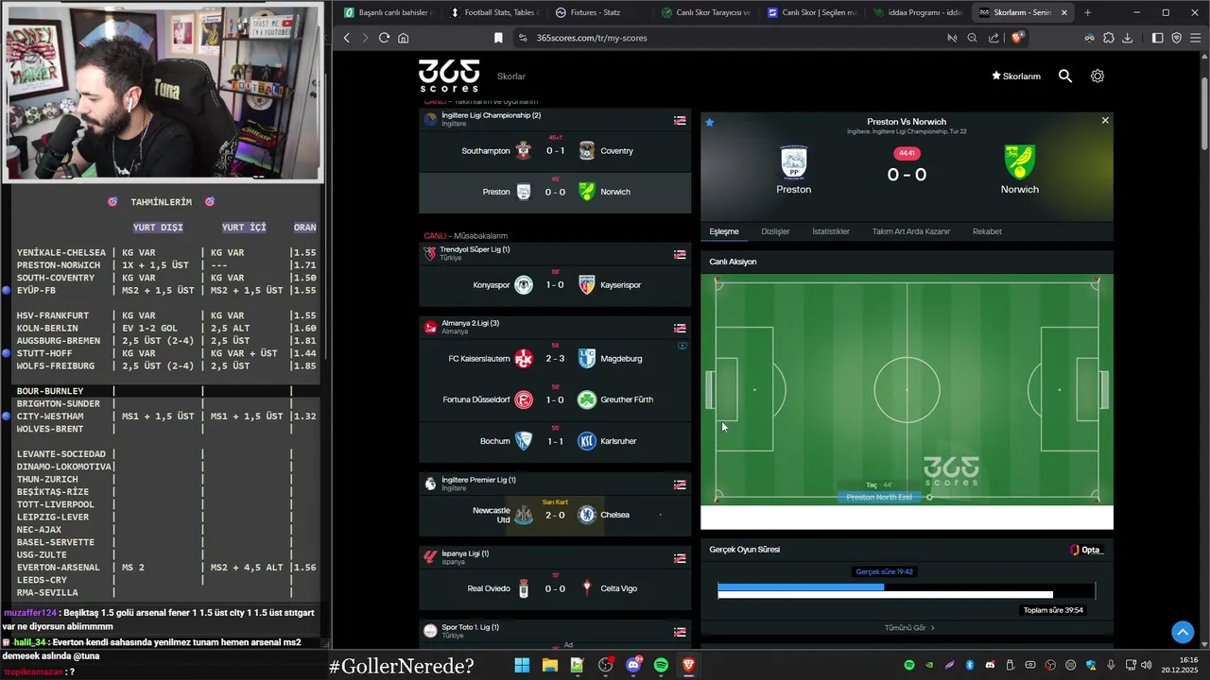Go back with the browser back arrow

tap(347, 38)
